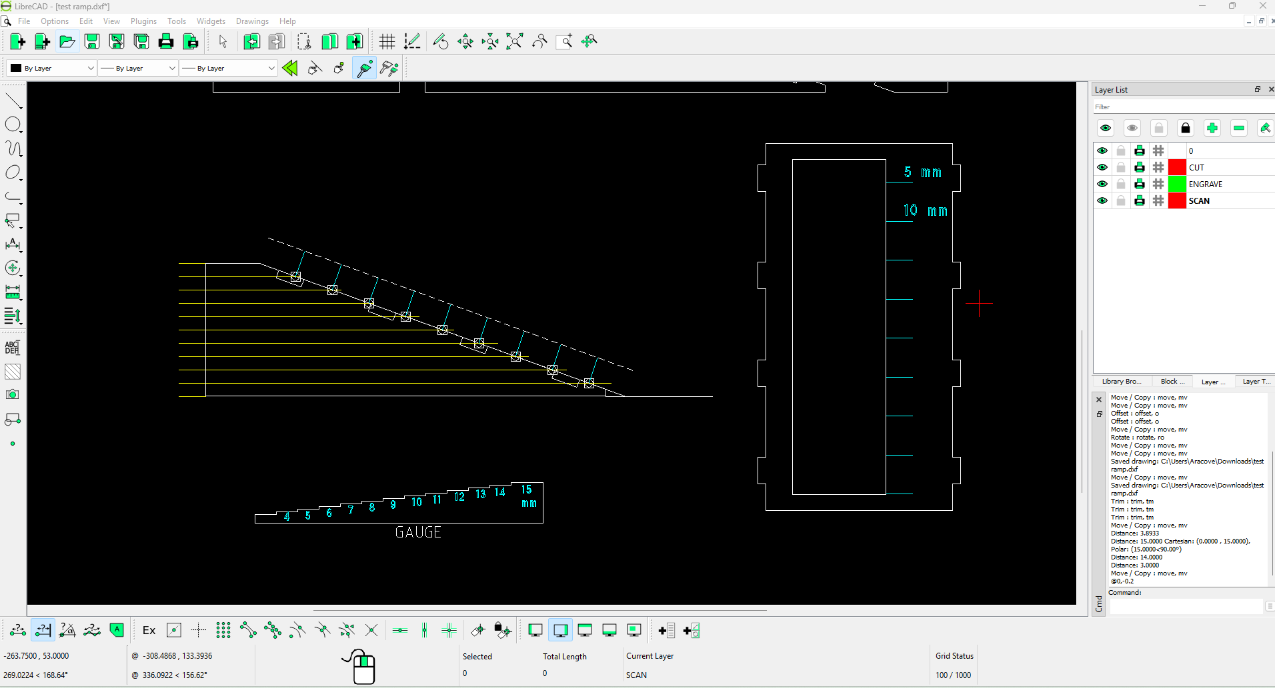Click the Zoom previous green arrows icon
Viewport: 1275px width, 688px height.
point(290,68)
